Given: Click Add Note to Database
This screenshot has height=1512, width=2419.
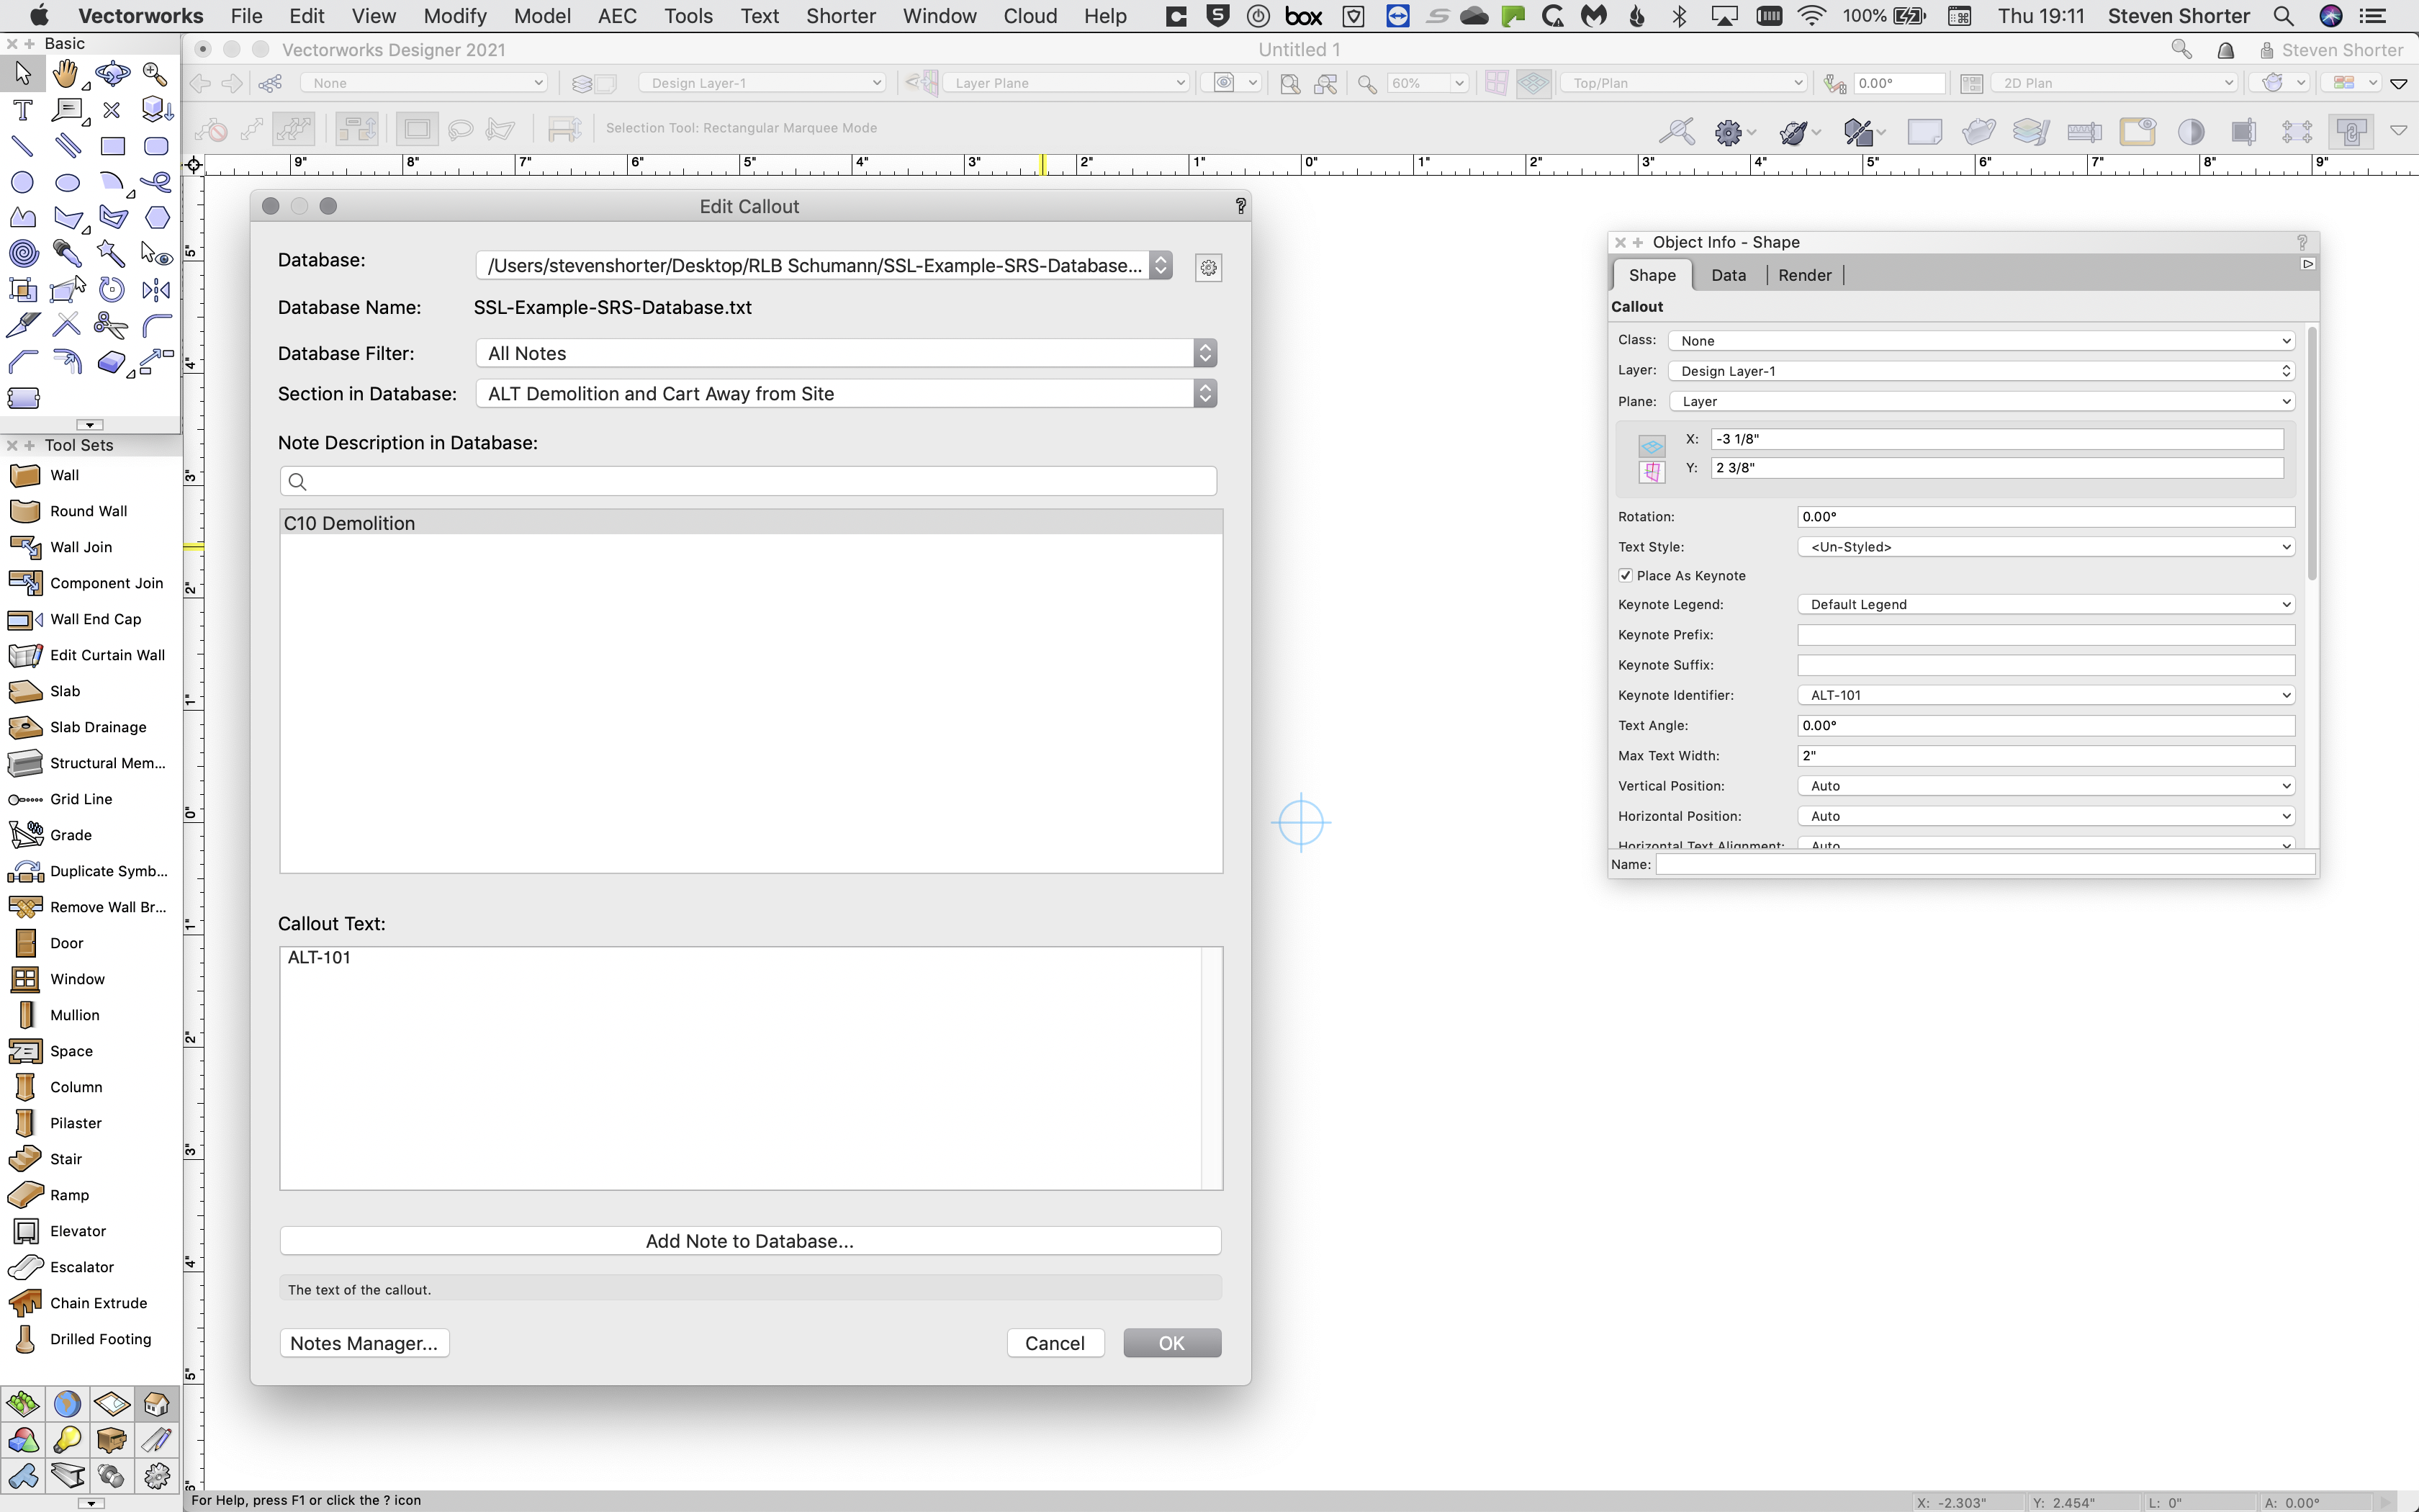Looking at the screenshot, I should click(749, 1240).
